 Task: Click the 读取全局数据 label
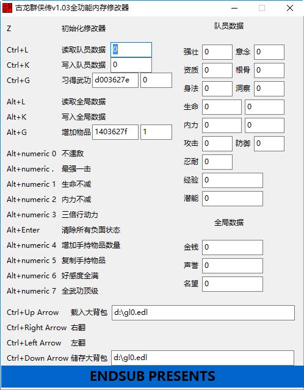tap(84, 101)
